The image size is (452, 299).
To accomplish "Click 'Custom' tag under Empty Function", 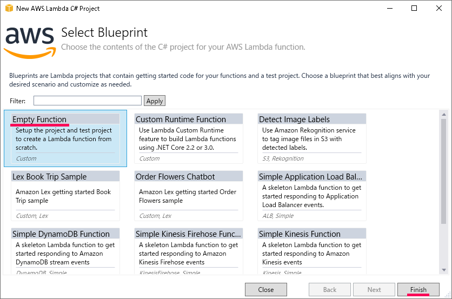I will tap(26, 158).
